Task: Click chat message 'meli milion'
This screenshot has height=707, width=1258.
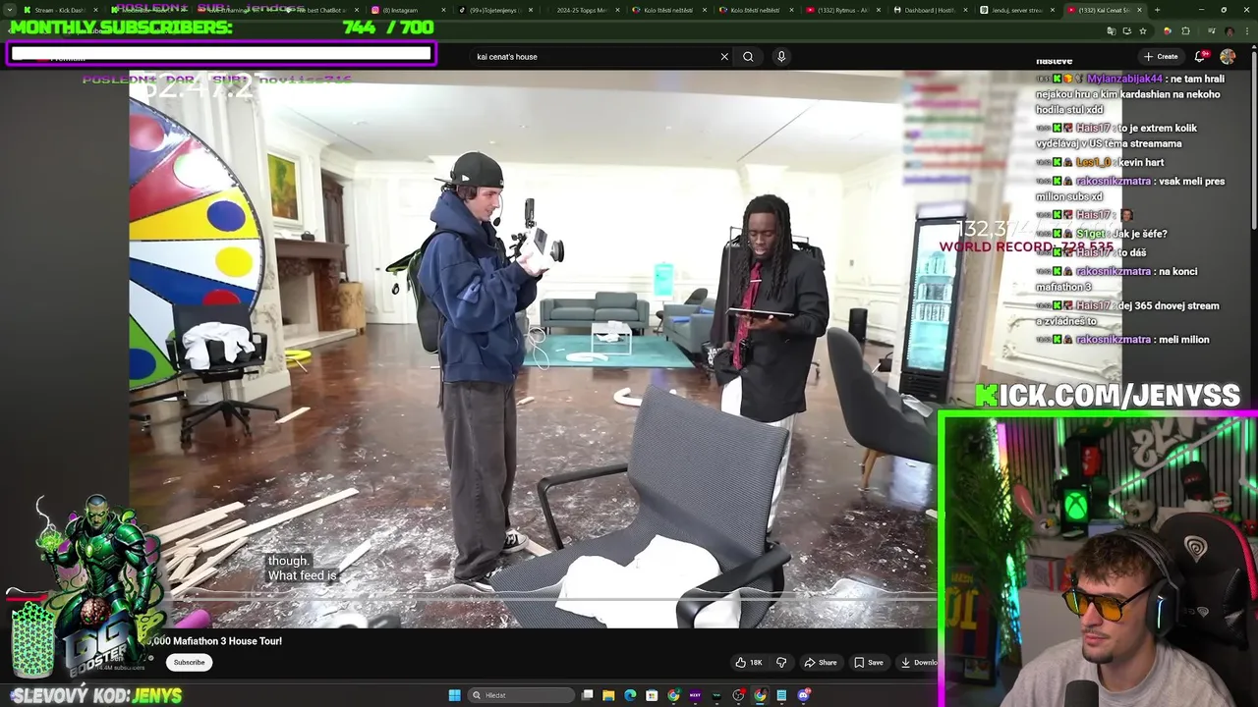Action: click(1182, 340)
